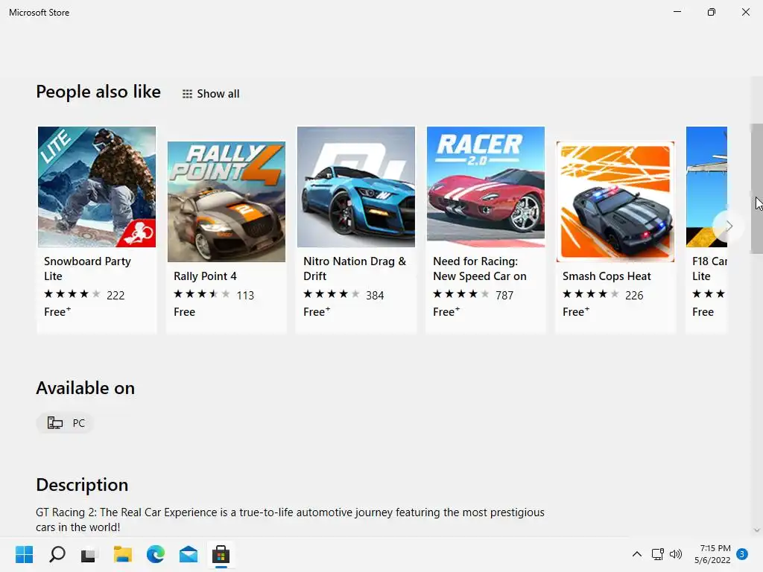Click the People also like heading
763x572 pixels.
[98, 92]
